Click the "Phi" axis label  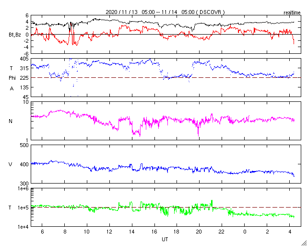coord(12,78)
